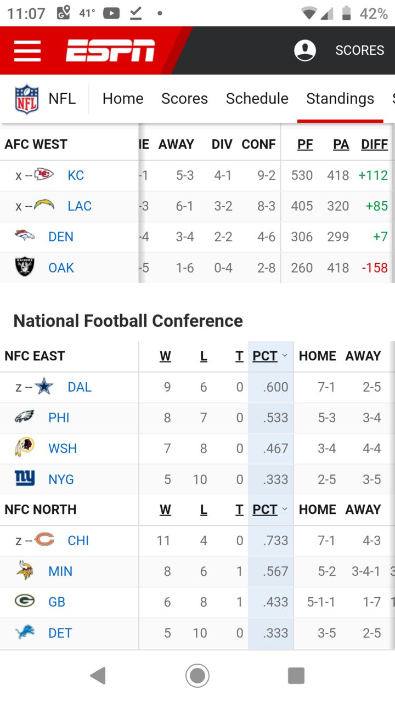
Task: Tap the New York Giants logo
Action: point(25,479)
